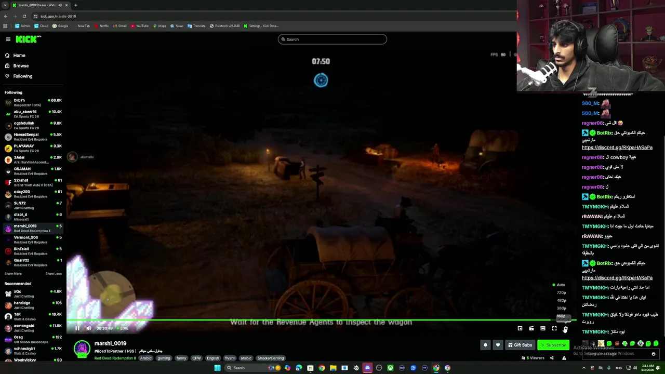Viewport: 665px width, 374px height.
Task: Open Drb7h channel from Following list
Action: [33, 102]
